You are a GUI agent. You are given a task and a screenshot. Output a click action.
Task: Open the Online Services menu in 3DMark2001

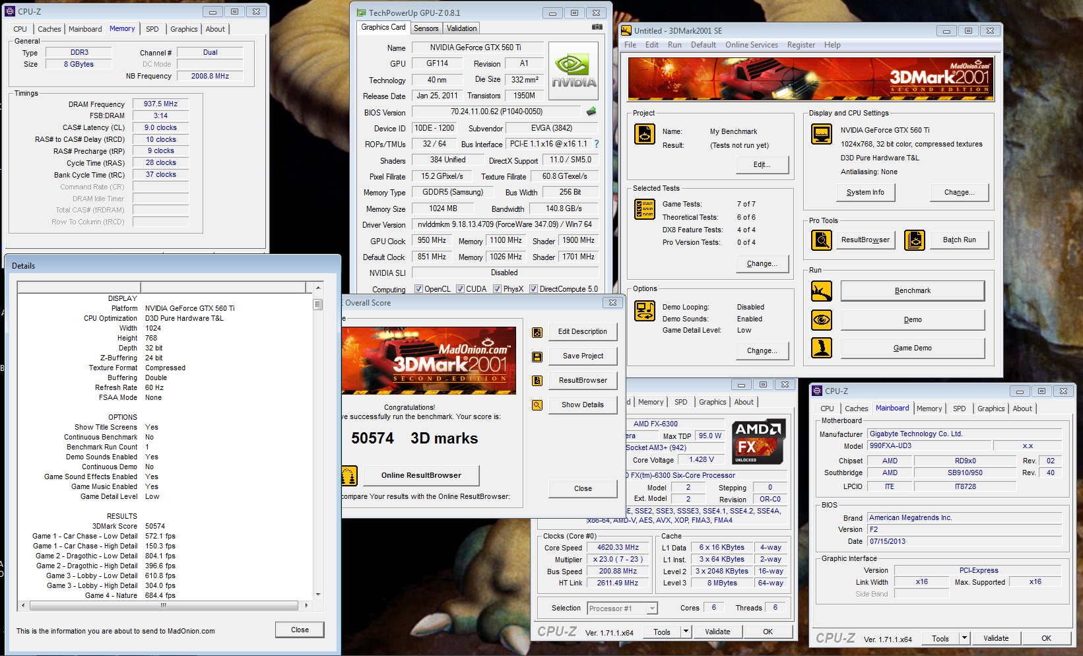point(752,45)
